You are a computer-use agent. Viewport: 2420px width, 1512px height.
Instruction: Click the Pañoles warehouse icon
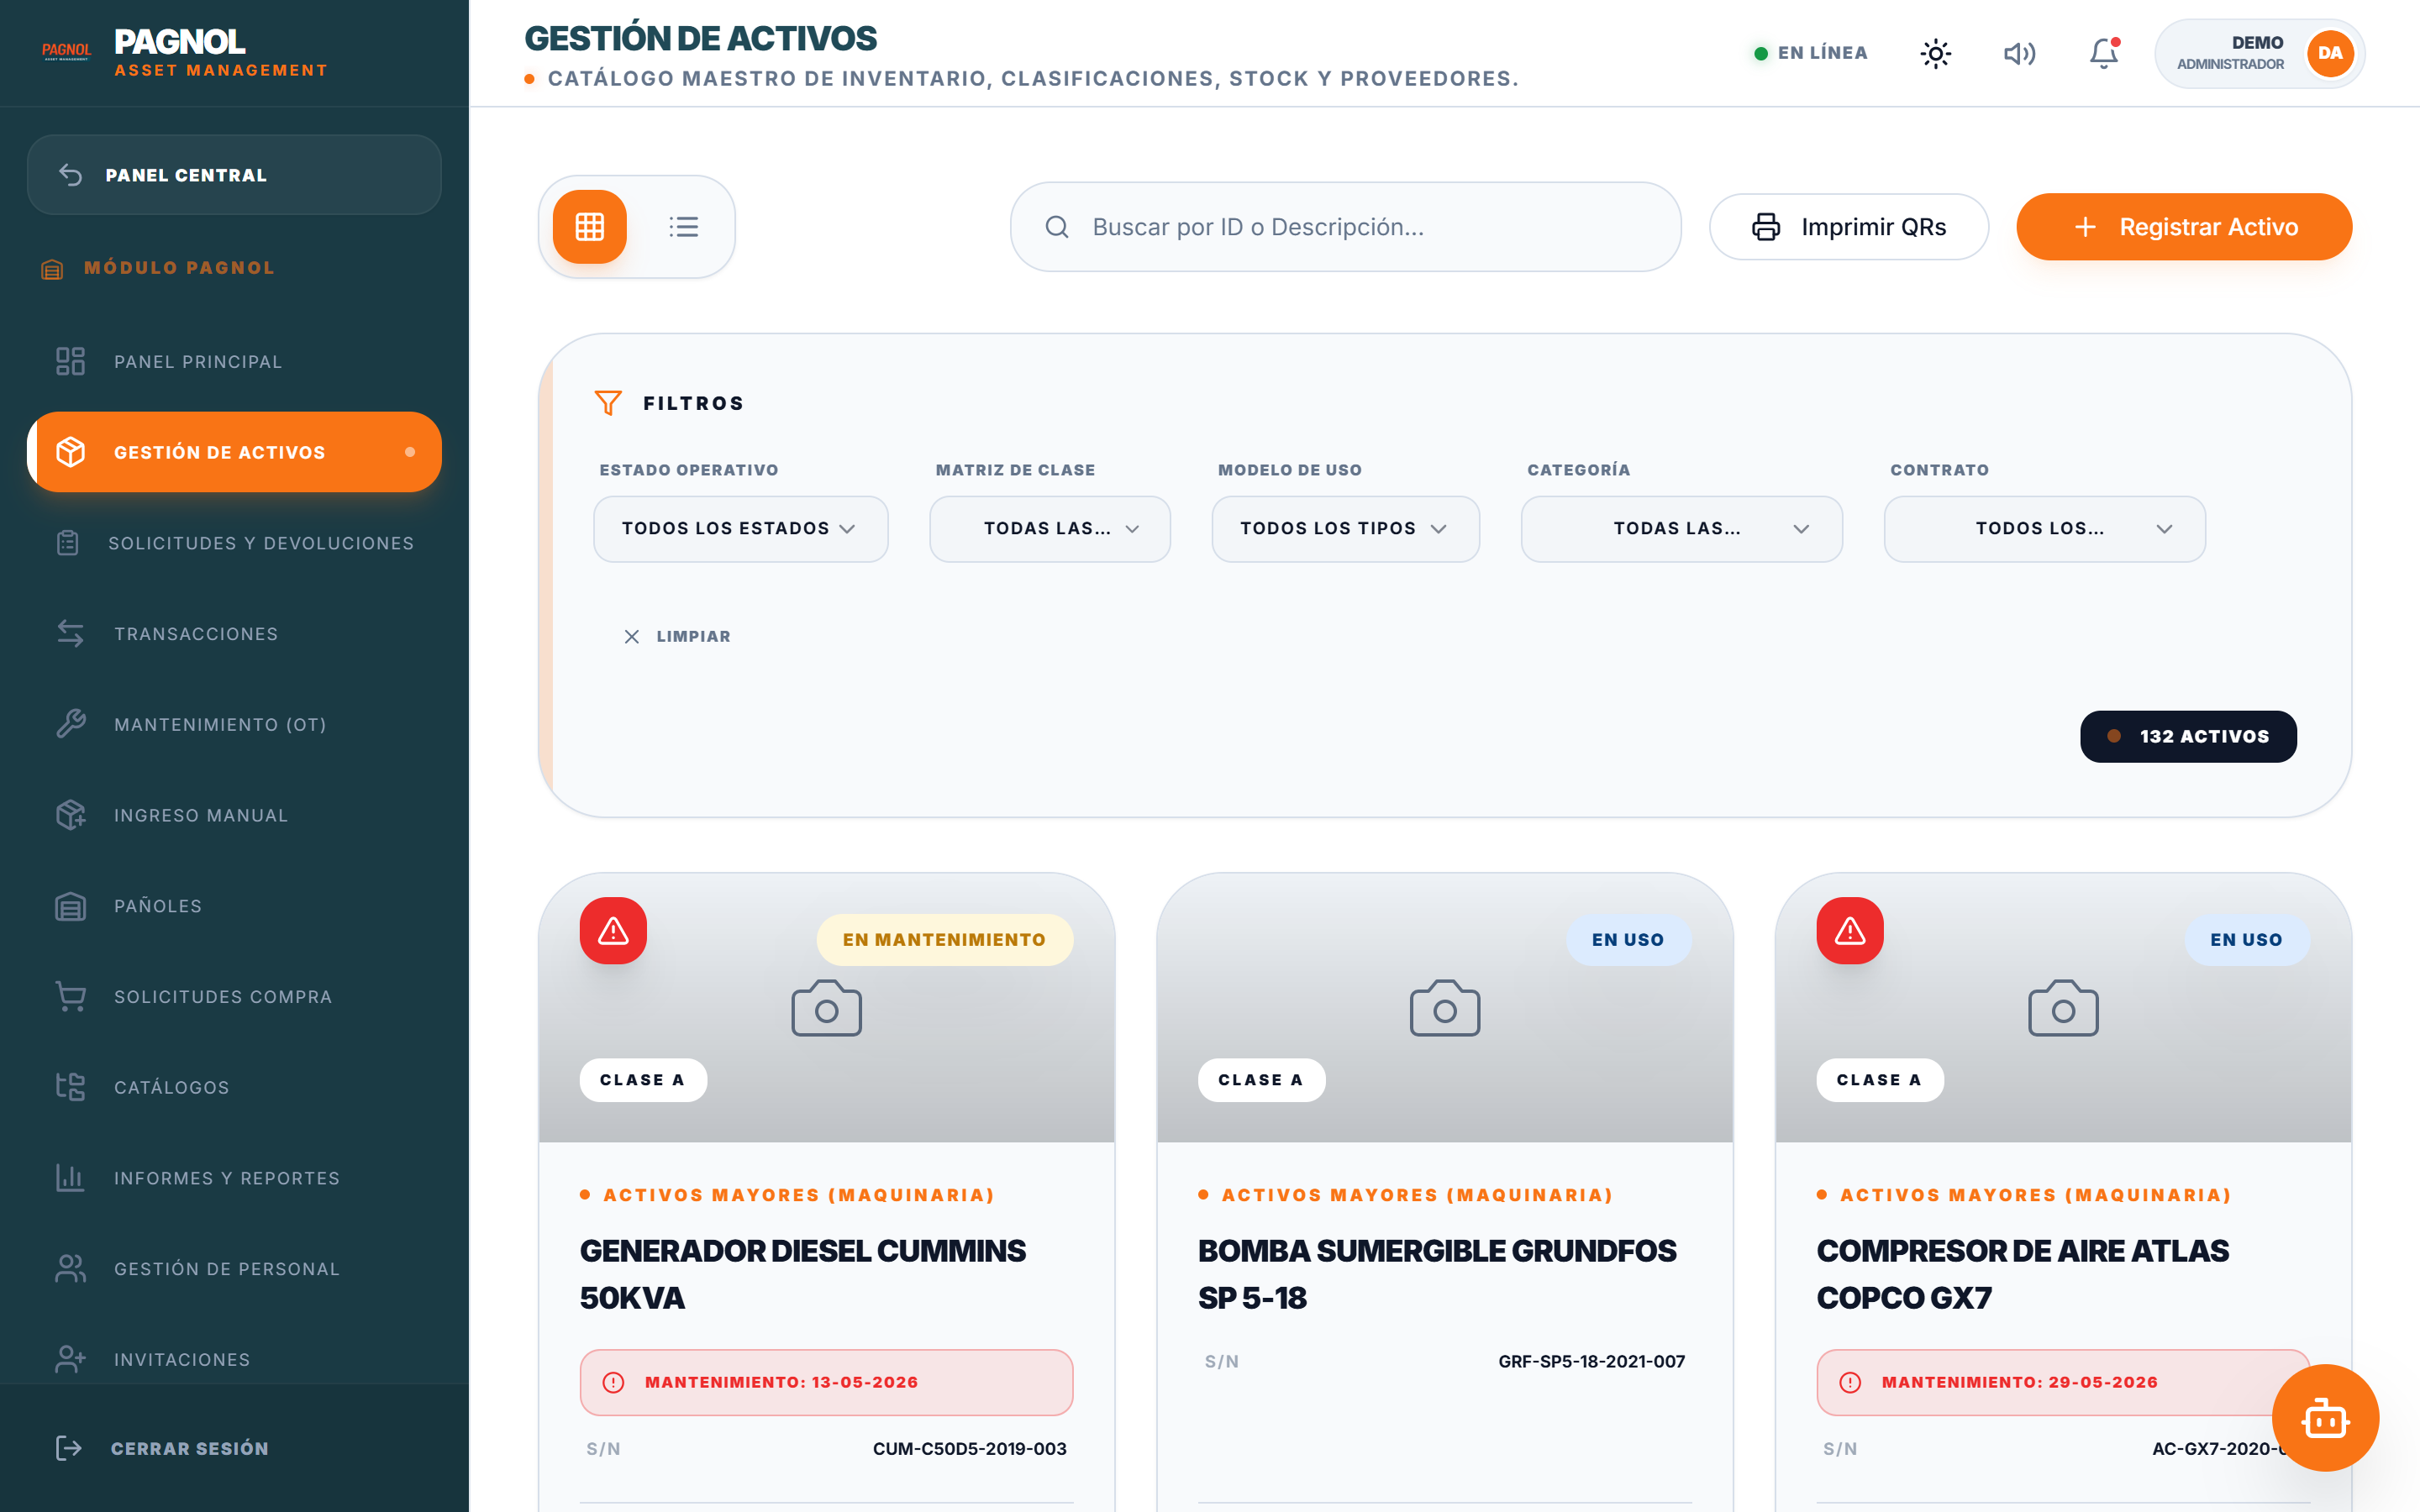tap(70, 906)
